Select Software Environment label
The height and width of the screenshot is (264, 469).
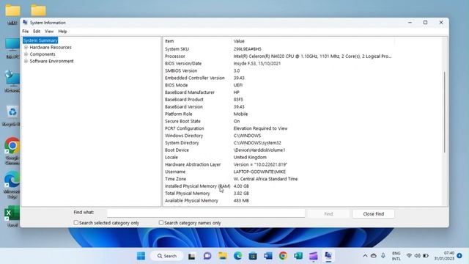tap(51, 61)
